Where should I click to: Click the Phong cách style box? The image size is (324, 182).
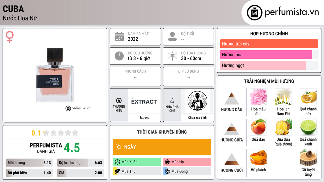pyautogui.click(x=135, y=76)
